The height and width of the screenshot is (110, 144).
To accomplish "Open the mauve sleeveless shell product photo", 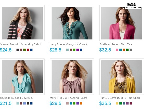I will pyautogui.click(x=72, y=77).
